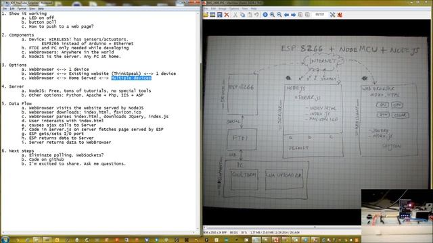Click 'e. causes ajax calls to Server' line
433x243 pixels.
tap(59, 125)
